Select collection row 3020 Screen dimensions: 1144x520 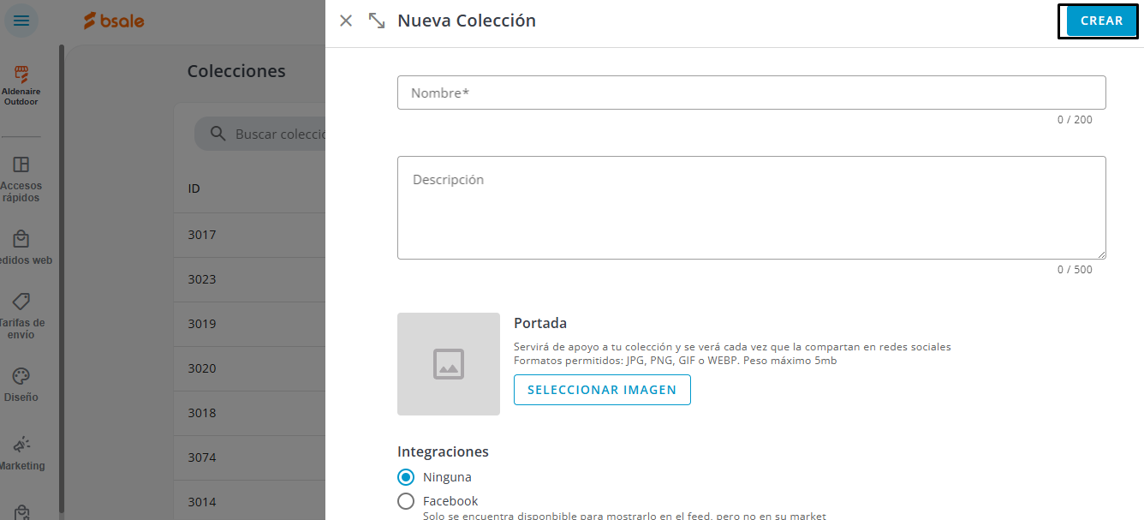(249, 368)
